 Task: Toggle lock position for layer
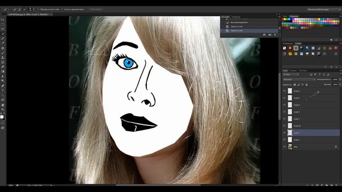tap(302, 85)
